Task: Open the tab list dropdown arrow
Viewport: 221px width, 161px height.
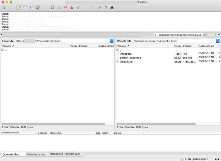Action: click(219, 35)
